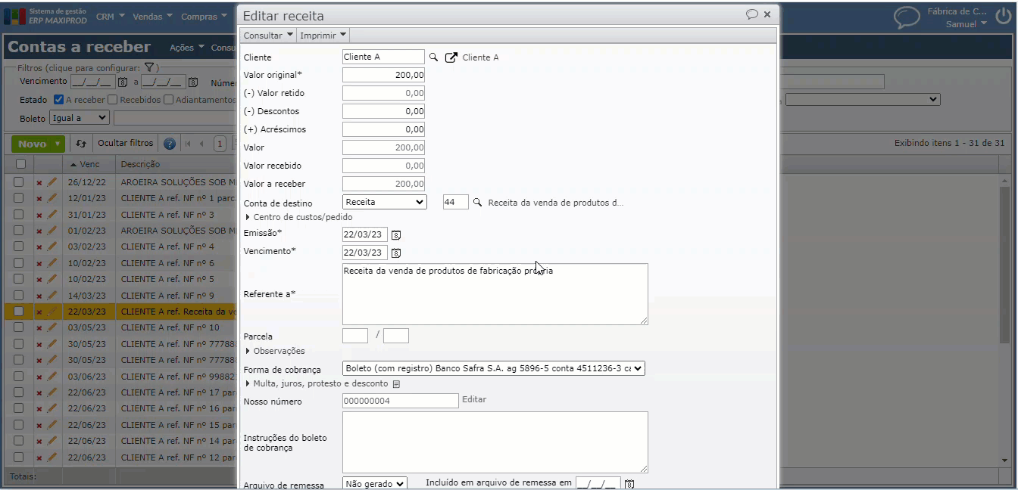1018x490 pixels.
Task: Open Cliente A record via external-link icon
Action: coord(451,57)
